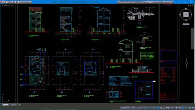Click the Plot printer icon
The width and height of the screenshot is (195, 110).
[x=19, y=2]
